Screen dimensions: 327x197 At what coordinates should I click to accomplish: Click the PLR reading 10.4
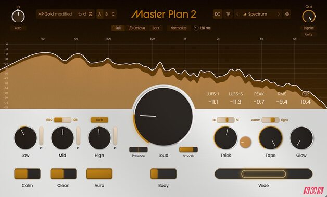pyautogui.click(x=305, y=102)
